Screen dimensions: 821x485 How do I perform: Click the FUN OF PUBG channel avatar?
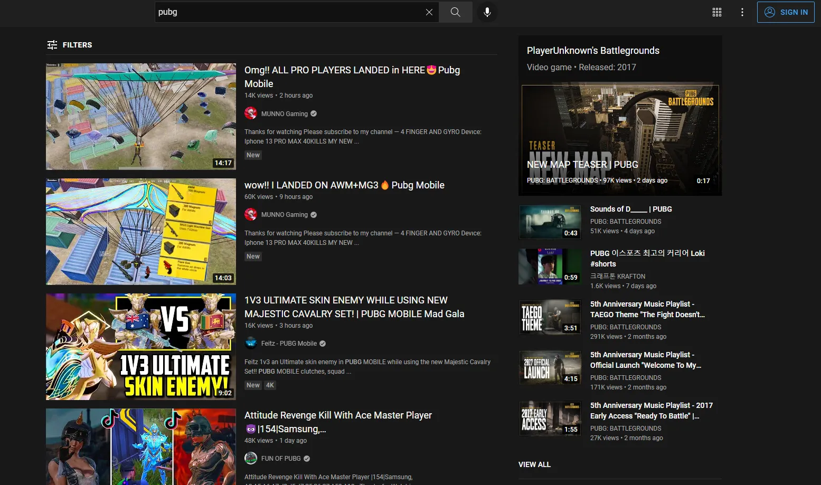click(x=251, y=458)
